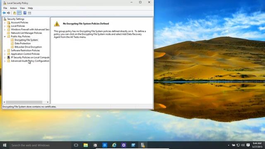Screen dimensions: 265x149
Task: Click the Windows Firewall folder icon
Action: (8, 29)
